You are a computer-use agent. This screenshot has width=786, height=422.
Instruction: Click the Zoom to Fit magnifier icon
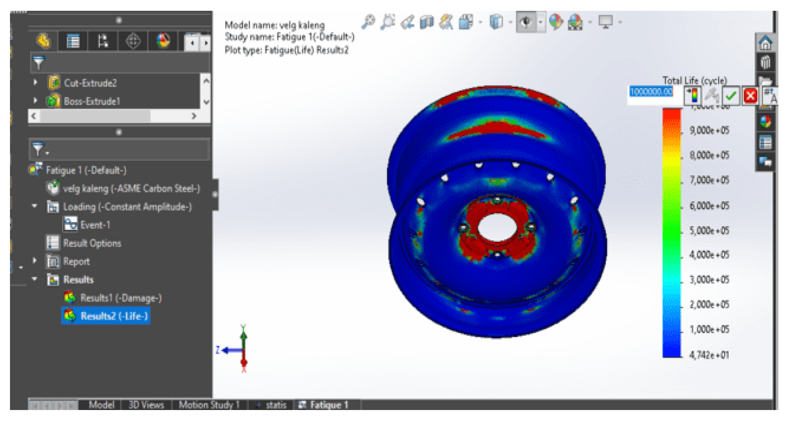[x=368, y=22]
